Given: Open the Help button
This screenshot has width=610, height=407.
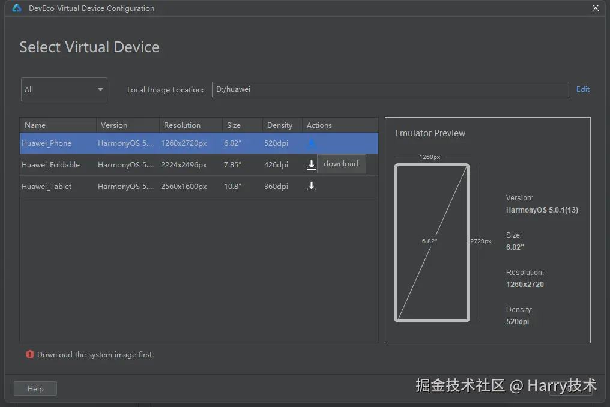Looking at the screenshot, I should click(35, 388).
